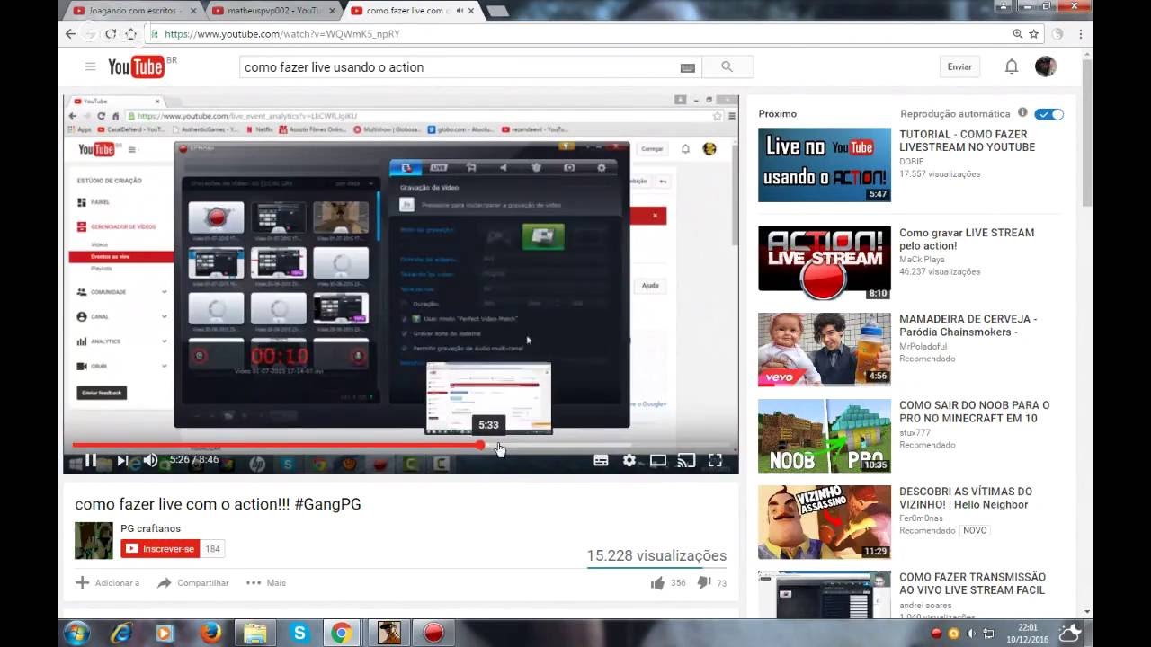This screenshot has width=1151, height=647.
Task: Open video player settings gear
Action: [629, 460]
